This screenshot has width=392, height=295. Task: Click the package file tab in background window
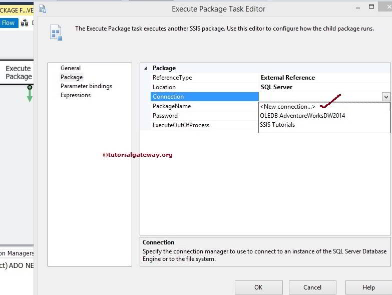coord(17,10)
